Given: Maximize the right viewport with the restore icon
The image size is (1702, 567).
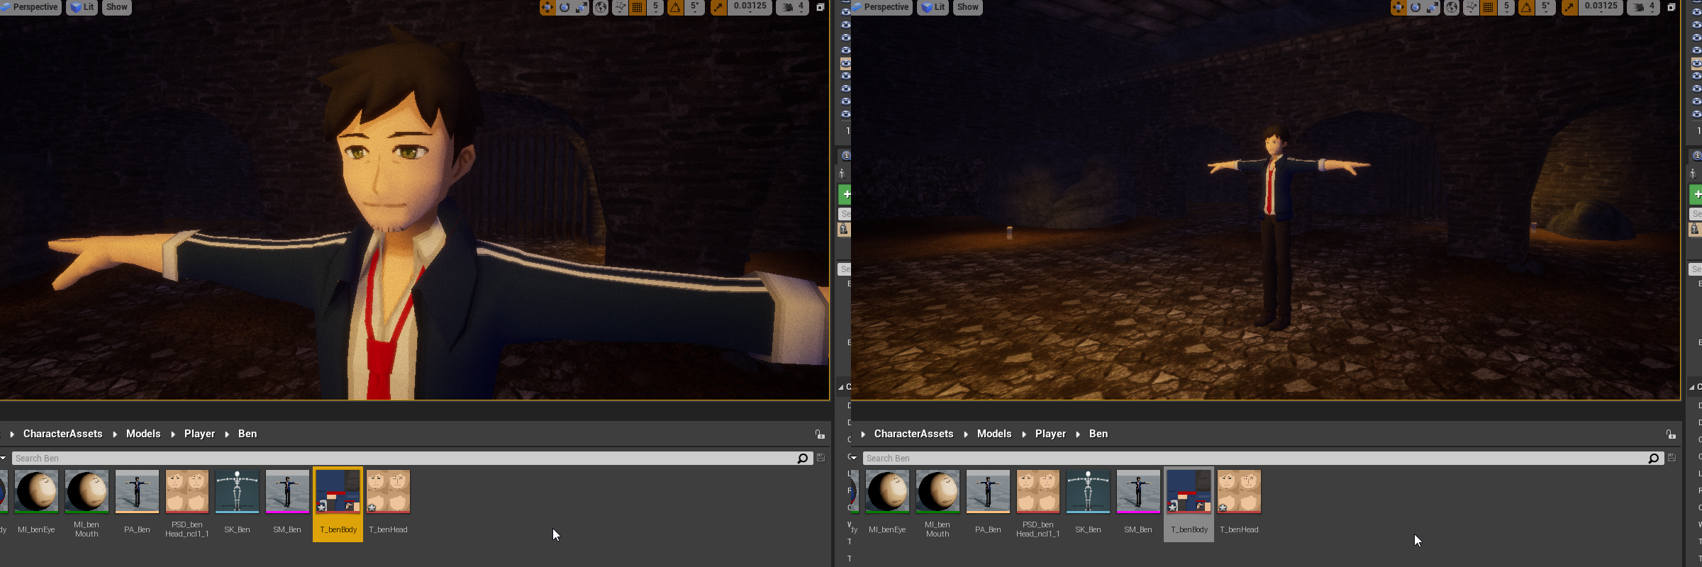Looking at the screenshot, I should 1672,7.
